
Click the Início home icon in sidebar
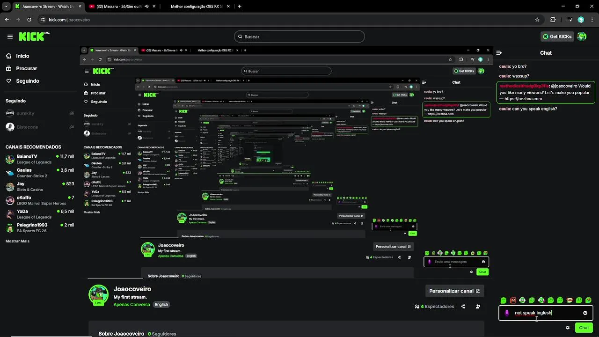pos(9,56)
